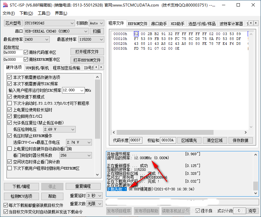Click the STC-ISP application icon in title bar
261x217 pixels.
(5, 5)
